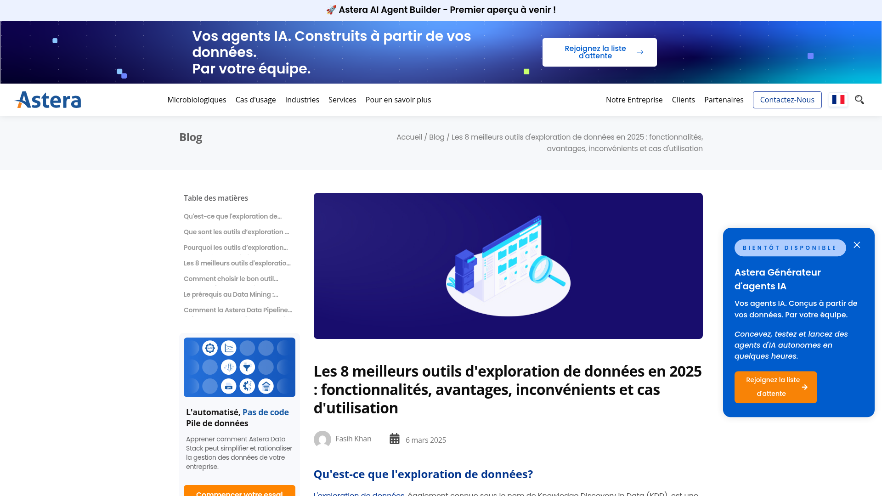Click the data stack sidebar card image

tap(239, 367)
